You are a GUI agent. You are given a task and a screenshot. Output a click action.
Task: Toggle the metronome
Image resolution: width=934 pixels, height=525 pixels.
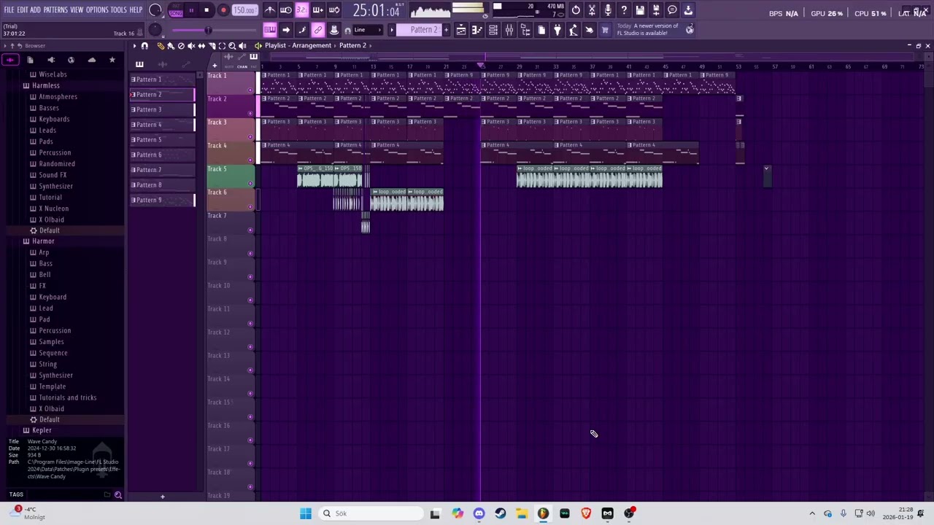pyautogui.click(x=270, y=10)
